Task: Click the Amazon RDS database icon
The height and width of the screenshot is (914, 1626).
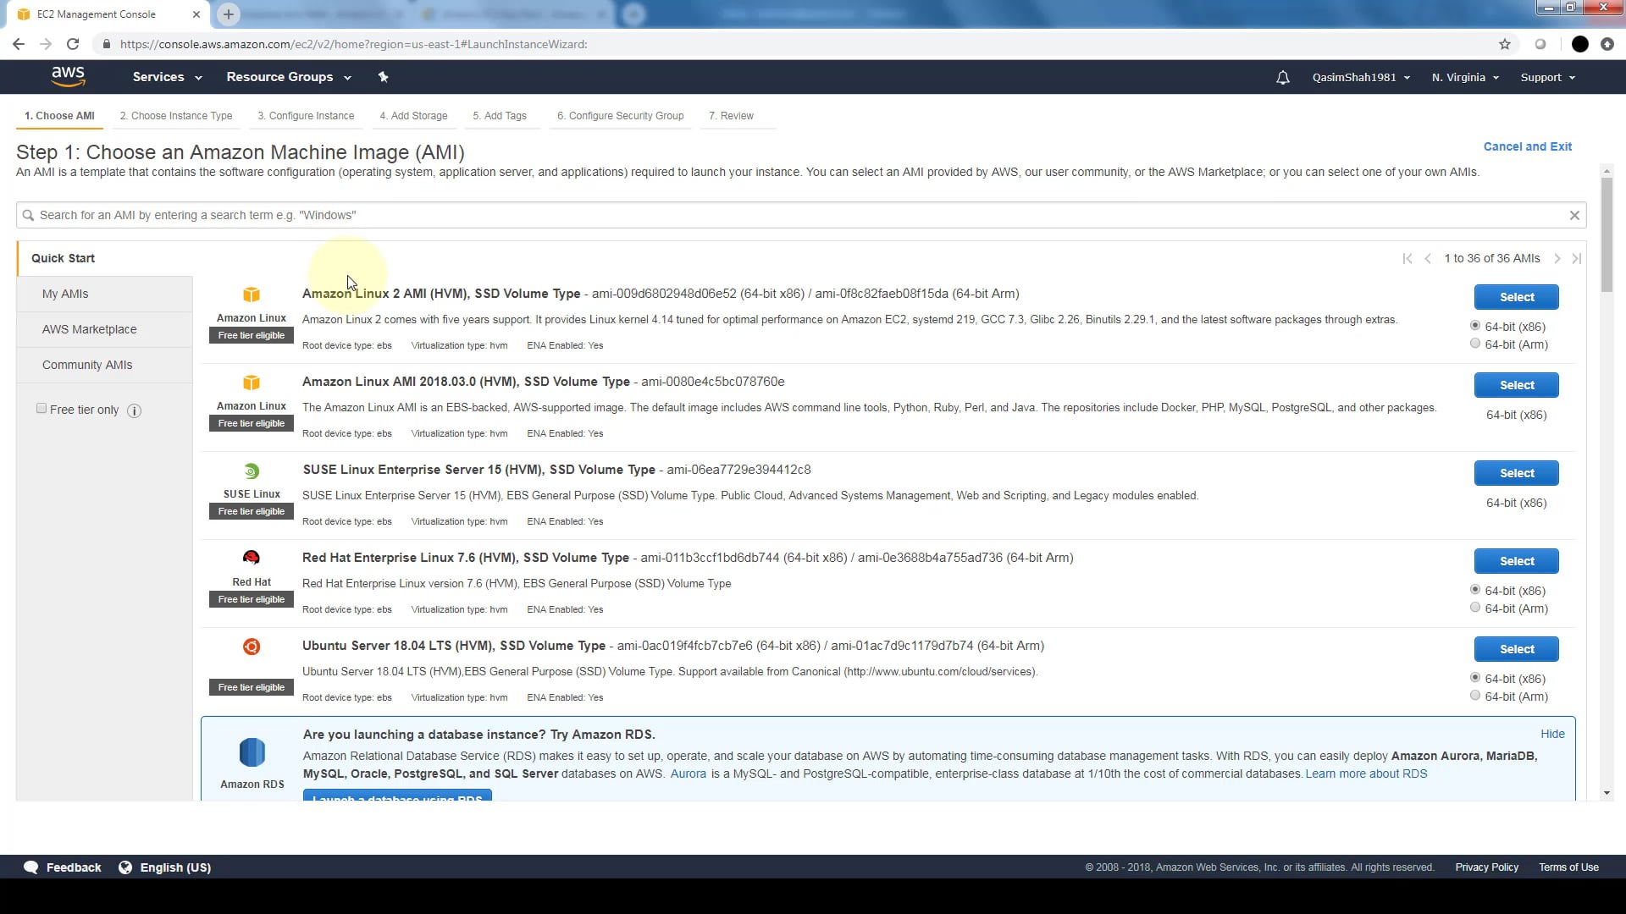Action: [x=251, y=752]
